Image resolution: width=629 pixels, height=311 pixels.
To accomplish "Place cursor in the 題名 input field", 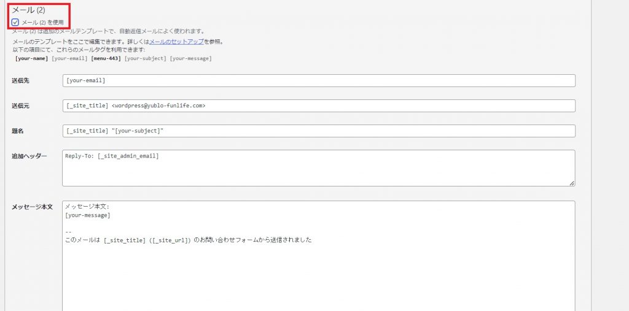I will coord(319,131).
